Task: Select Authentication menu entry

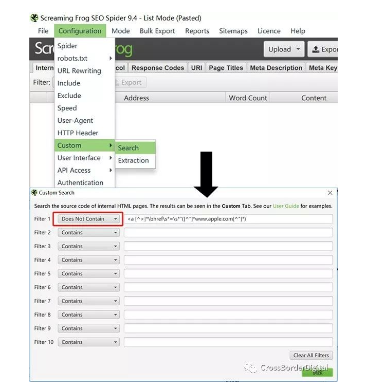Action: pyautogui.click(x=85, y=182)
